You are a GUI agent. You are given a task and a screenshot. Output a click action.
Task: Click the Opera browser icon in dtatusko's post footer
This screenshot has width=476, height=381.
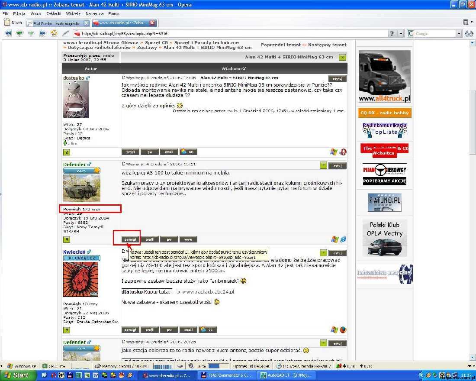pos(343,152)
